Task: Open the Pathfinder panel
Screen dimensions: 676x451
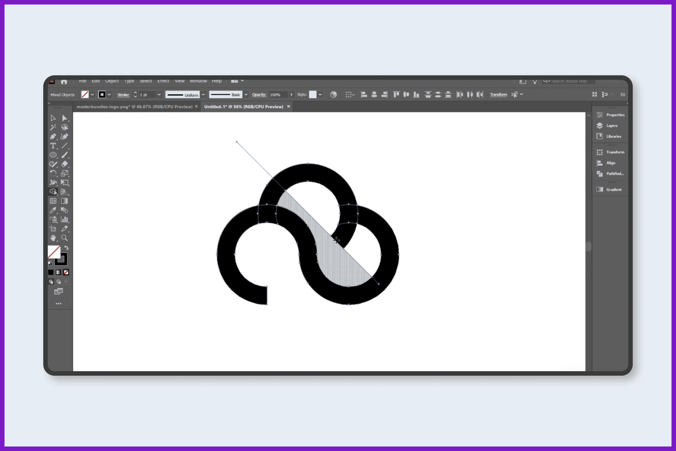Action: 610,174
